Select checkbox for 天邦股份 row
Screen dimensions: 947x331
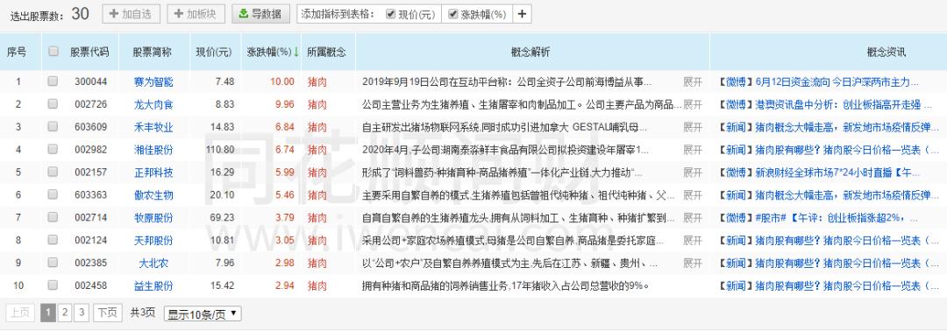click(53, 240)
